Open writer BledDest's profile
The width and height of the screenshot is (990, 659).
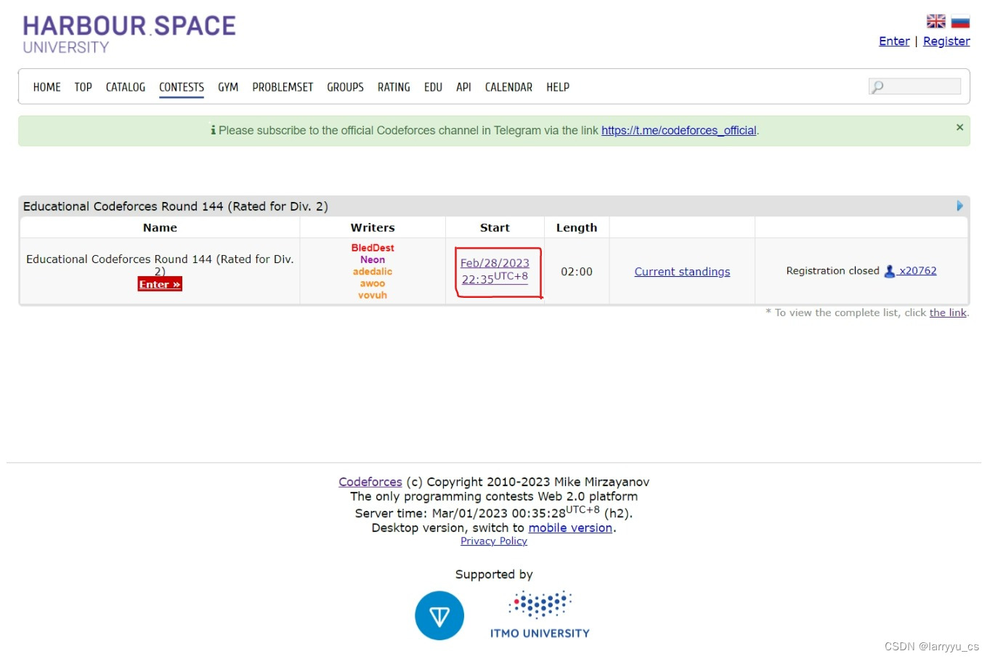[x=373, y=248]
